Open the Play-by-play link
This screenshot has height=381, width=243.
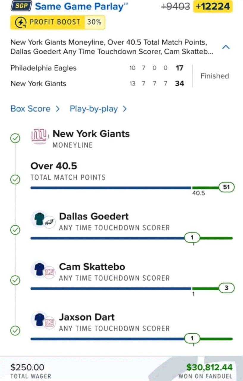tap(98, 109)
